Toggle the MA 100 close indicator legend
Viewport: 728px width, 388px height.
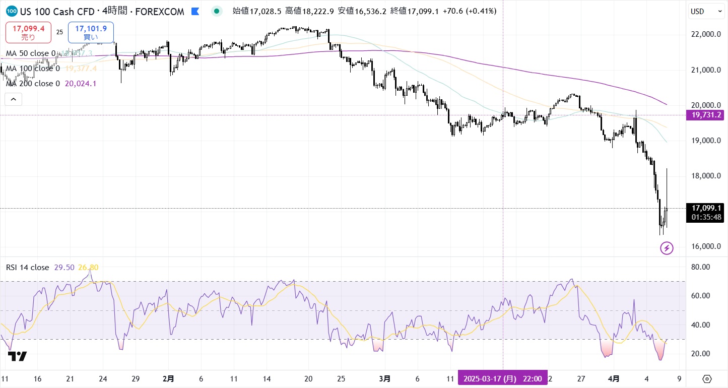(x=32, y=69)
